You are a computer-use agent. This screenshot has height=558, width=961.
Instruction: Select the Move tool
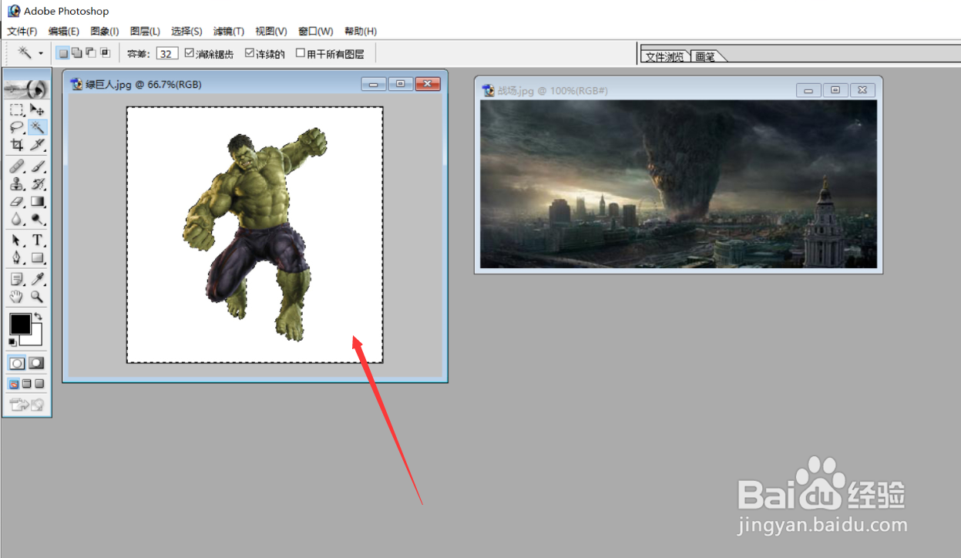[37, 110]
